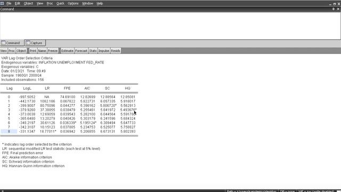Click the Path entry in status bar

coord(251,191)
